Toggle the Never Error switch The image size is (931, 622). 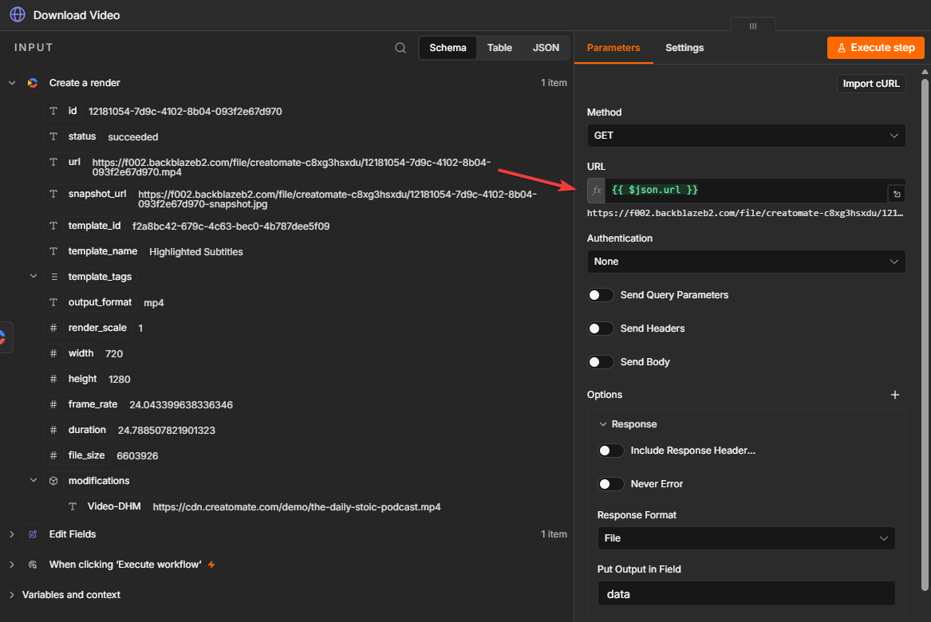610,484
